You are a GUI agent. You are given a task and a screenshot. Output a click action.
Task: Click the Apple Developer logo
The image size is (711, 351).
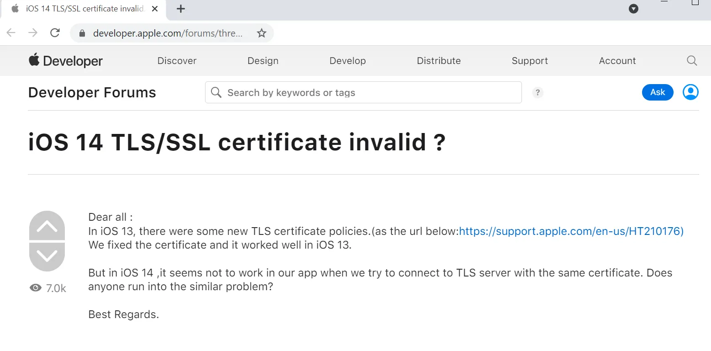66,61
